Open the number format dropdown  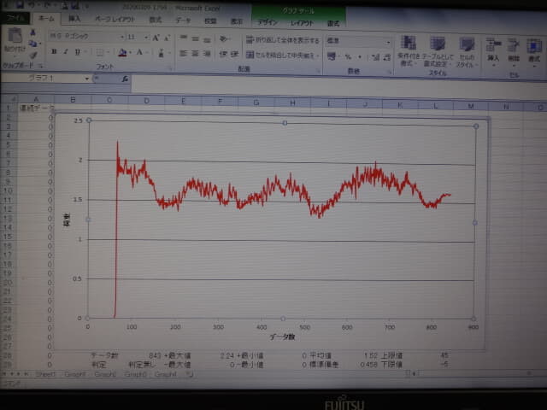click(388, 40)
